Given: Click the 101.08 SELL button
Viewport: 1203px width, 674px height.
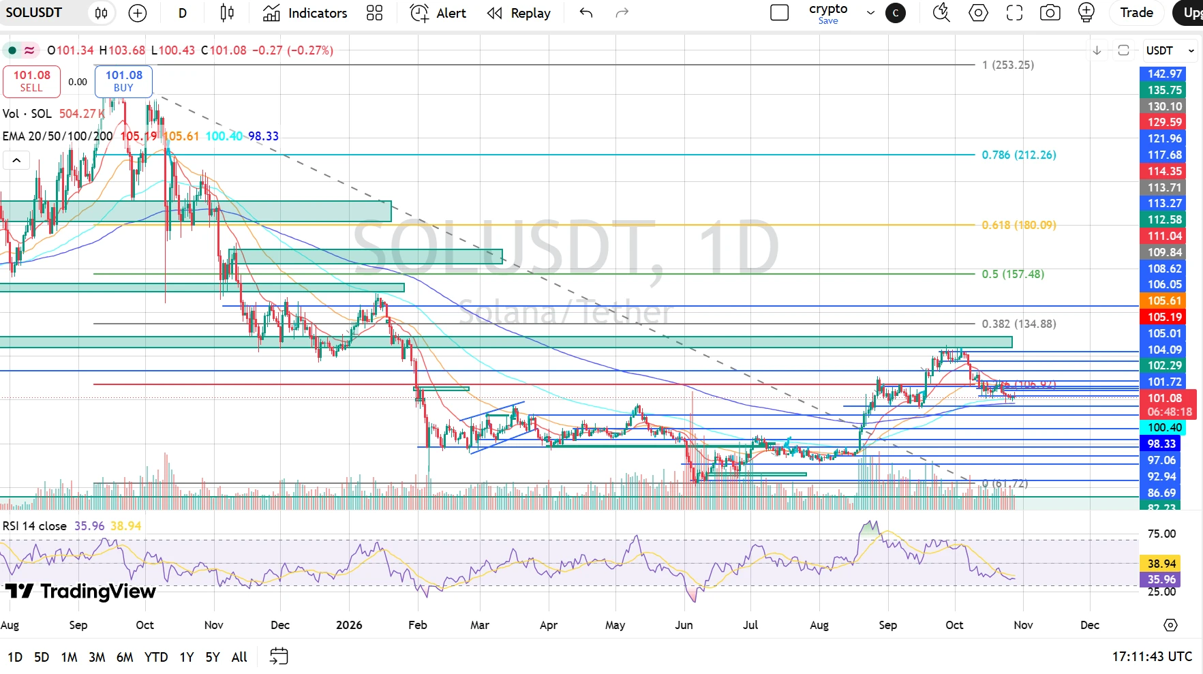Looking at the screenshot, I should 31,81.
